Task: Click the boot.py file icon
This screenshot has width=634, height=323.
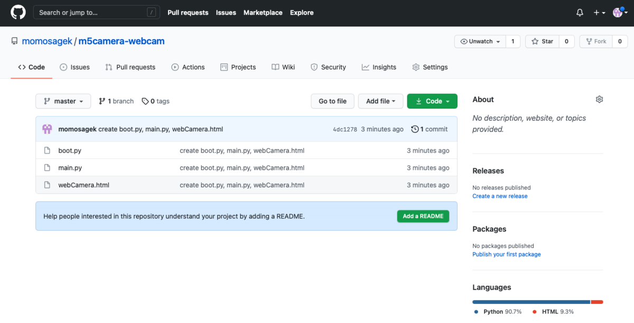Action: click(47, 150)
